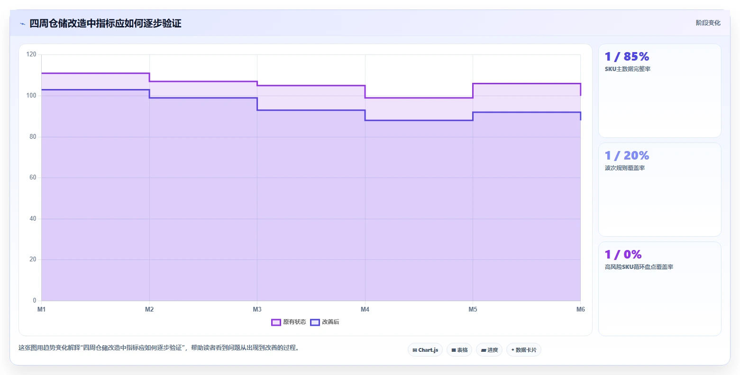Toggle the 改善后 legend swatch

315,322
